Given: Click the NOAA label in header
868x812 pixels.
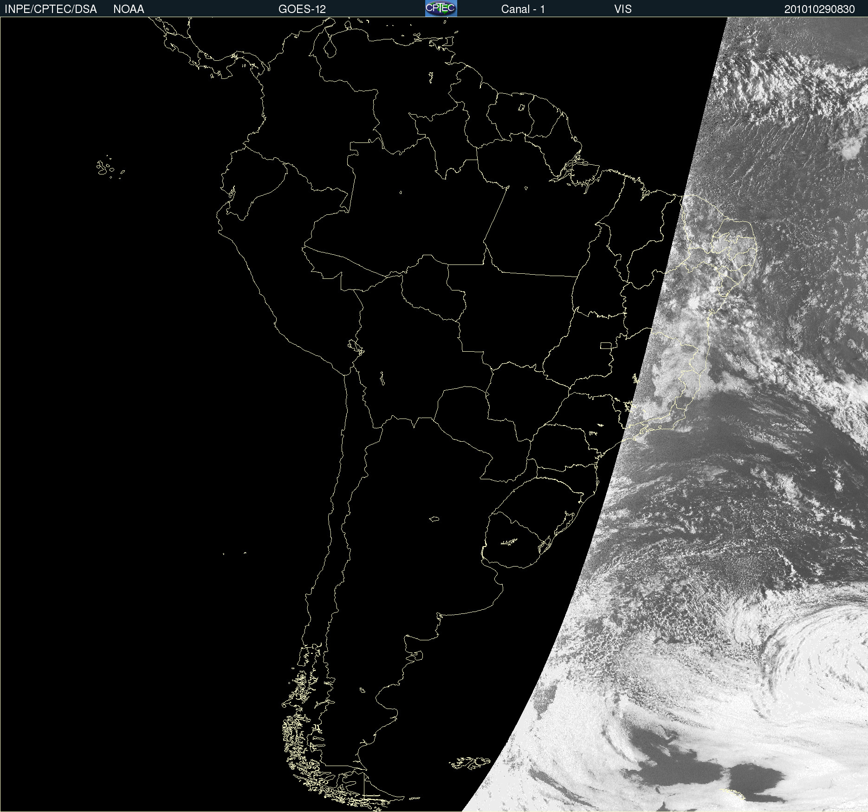Looking at the screenshot, I should 129,9.
